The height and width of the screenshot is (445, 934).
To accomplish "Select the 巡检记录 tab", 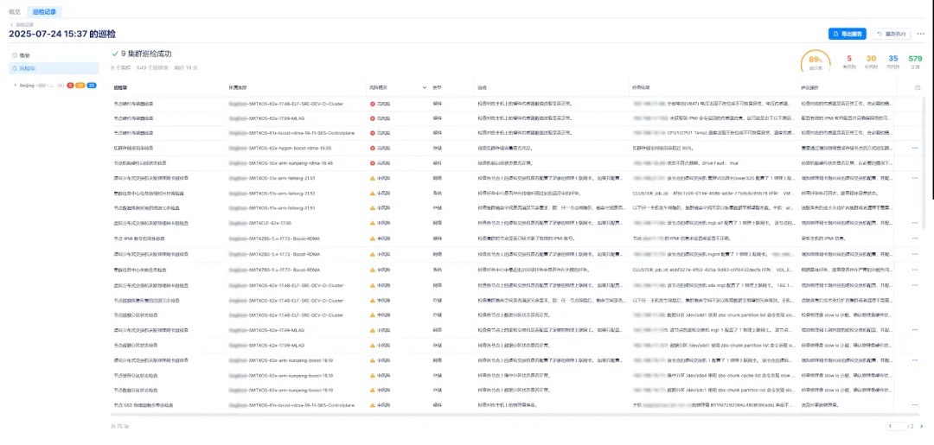I will (44, 10).
